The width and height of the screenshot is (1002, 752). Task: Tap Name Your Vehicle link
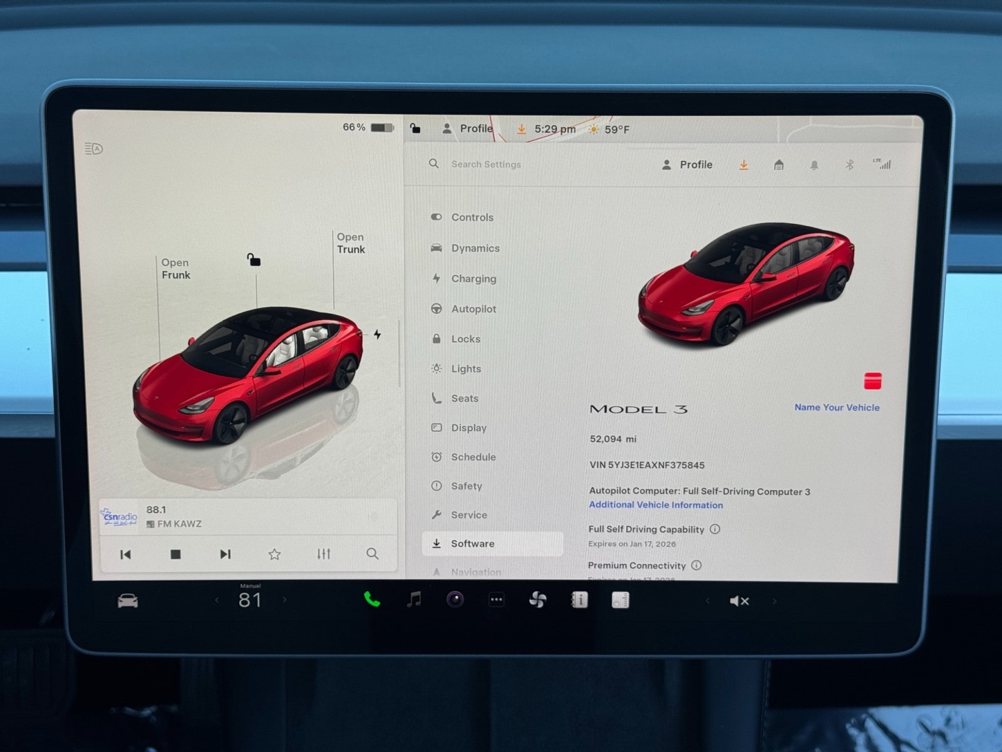[837, 407]
